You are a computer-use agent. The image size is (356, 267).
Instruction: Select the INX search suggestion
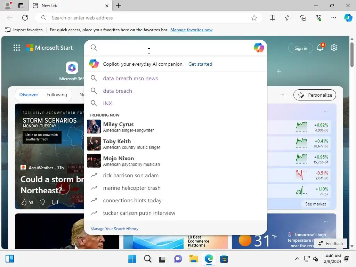[x=176, y=103]
